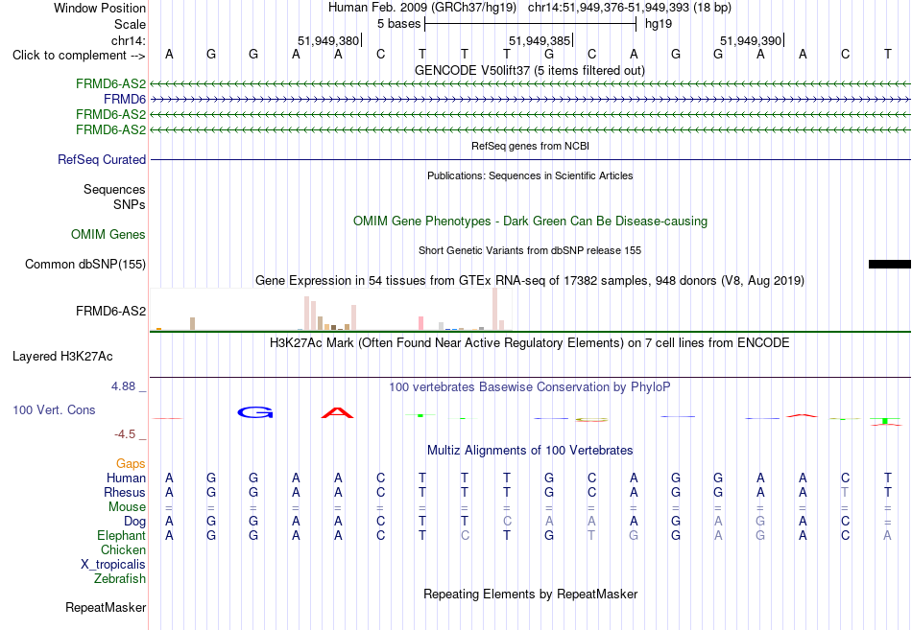This screenshot has width=912, height=630.
Task: Click the RefSeq Curated track label
Action: pos(102,159)
